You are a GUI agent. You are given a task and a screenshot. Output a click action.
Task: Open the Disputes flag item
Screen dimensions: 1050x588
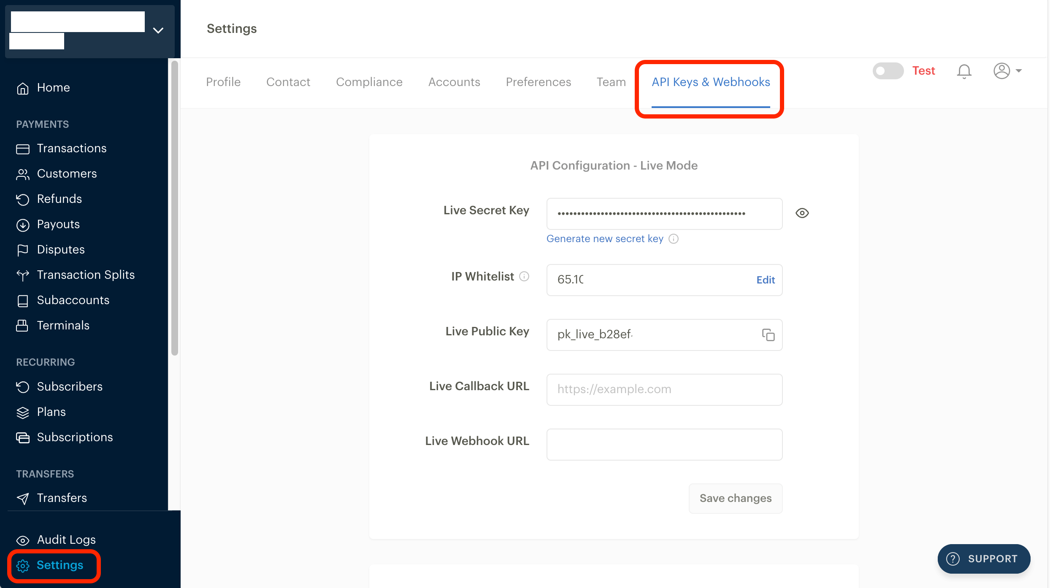pyautogui.click(x=60, y=250)
